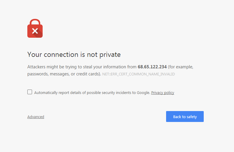Open the Privacy policy link
234x152 pixels.
pyautogui.click(x=163, y=93)
